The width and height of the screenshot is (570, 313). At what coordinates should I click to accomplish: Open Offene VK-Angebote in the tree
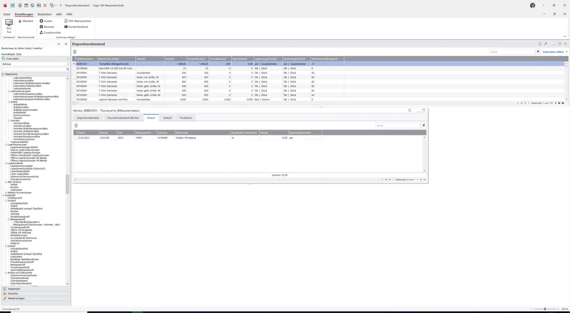(x=21, y=230)
